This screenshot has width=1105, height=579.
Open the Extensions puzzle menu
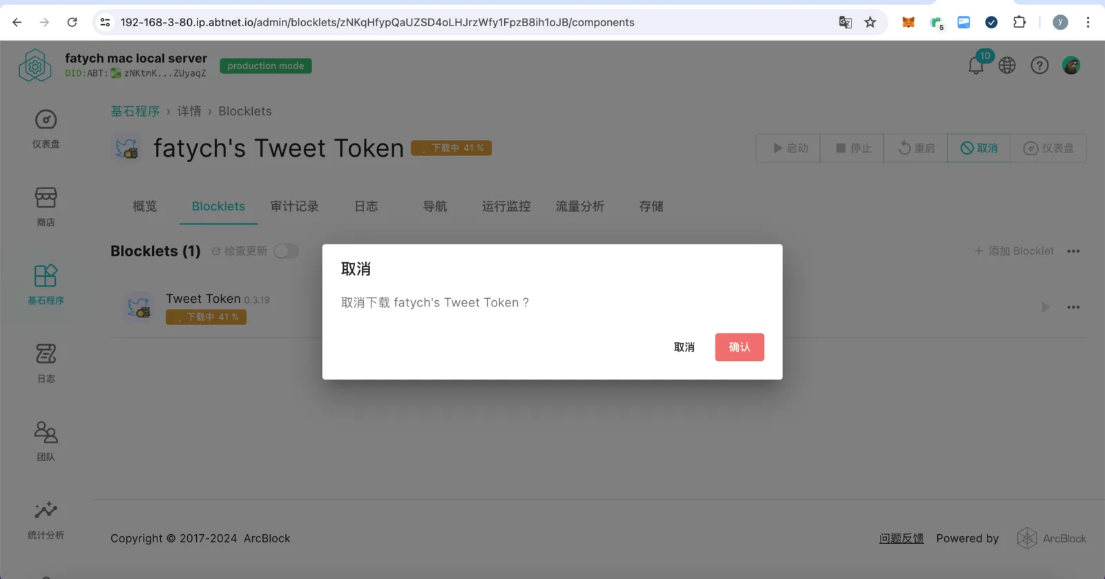pos(1019,22)
